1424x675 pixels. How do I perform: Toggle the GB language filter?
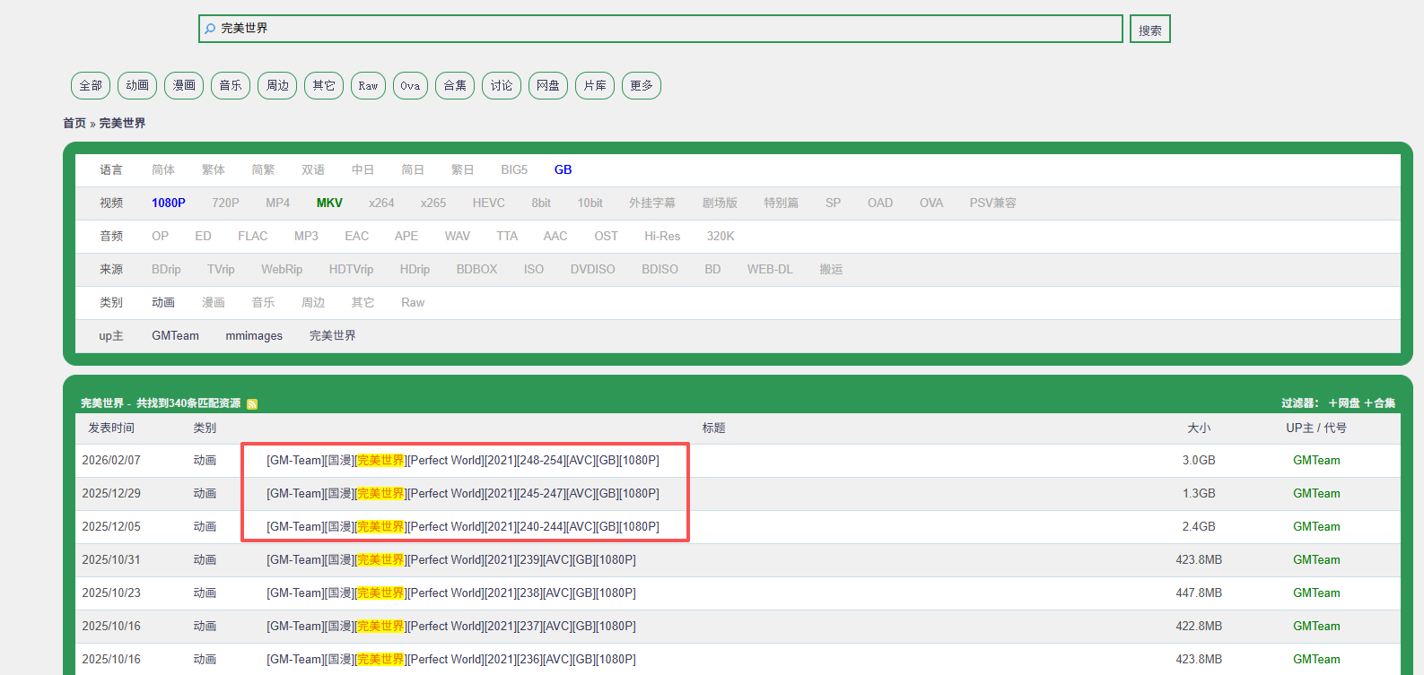tap(563, 170)
